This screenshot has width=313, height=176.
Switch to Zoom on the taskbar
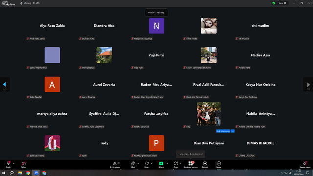36,173
